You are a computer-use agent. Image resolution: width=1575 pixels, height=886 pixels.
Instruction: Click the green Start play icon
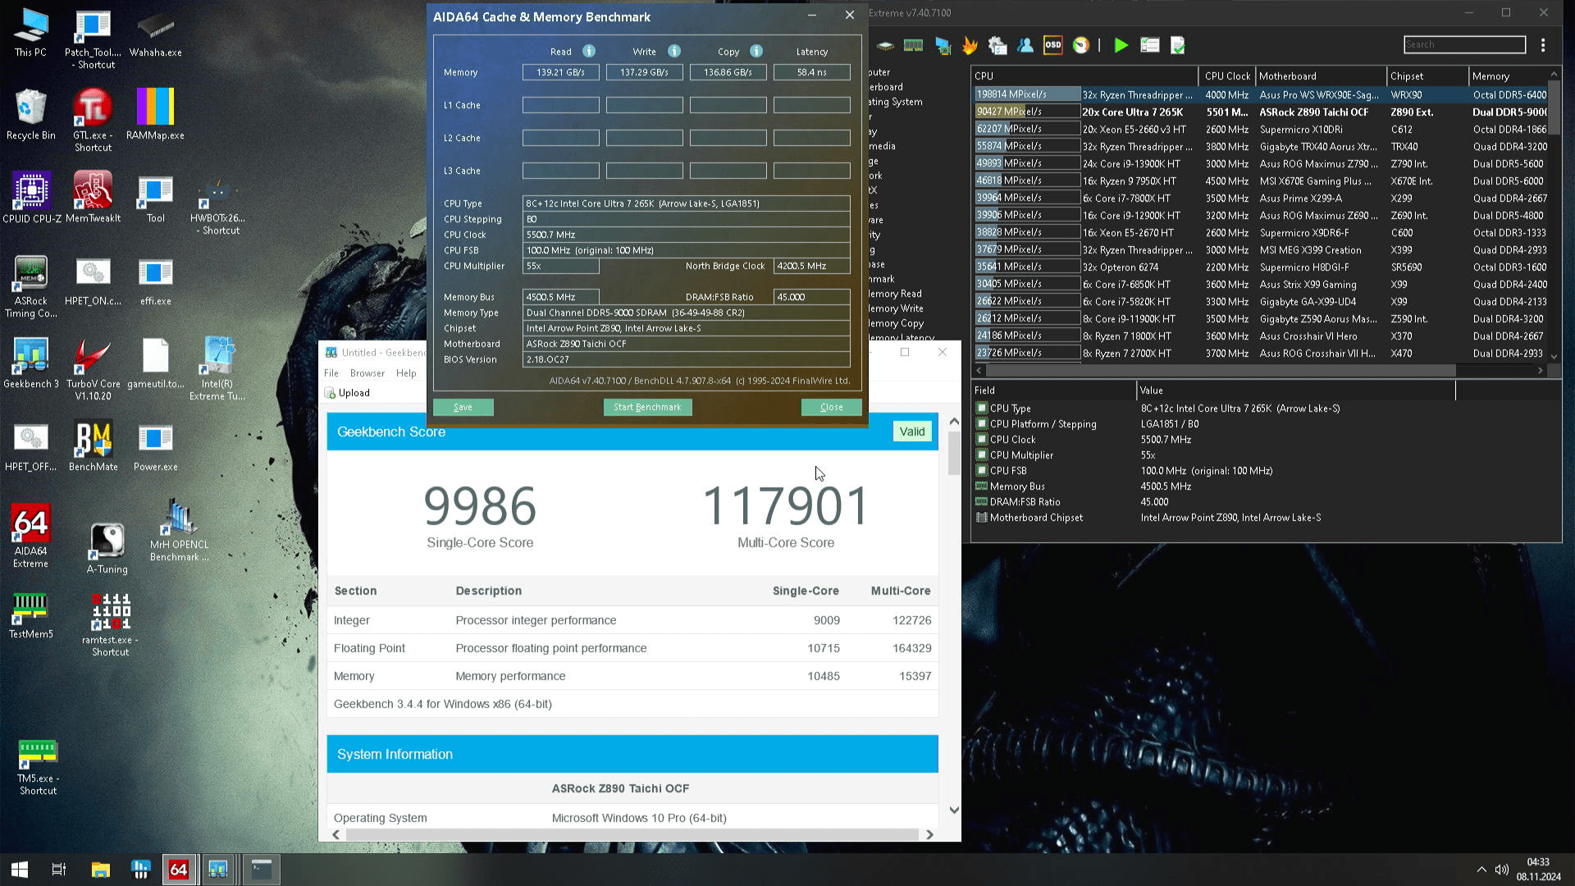[1121, 45]
